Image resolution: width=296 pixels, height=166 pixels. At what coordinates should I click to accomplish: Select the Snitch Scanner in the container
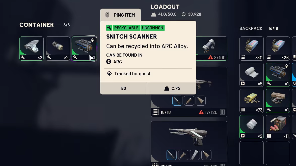84,48
